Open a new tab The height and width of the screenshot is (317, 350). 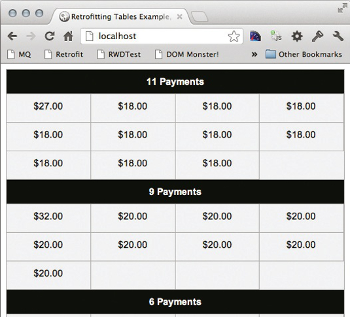(x=200, y=17)
